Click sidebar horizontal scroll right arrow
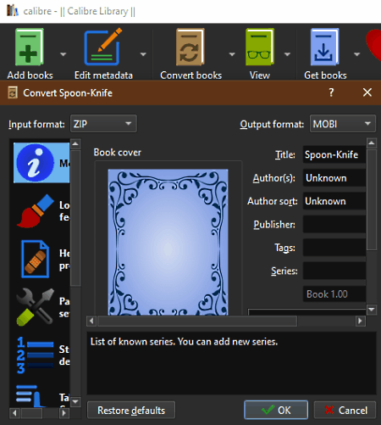This screenshot has width=381, height=425. [64, 413]
